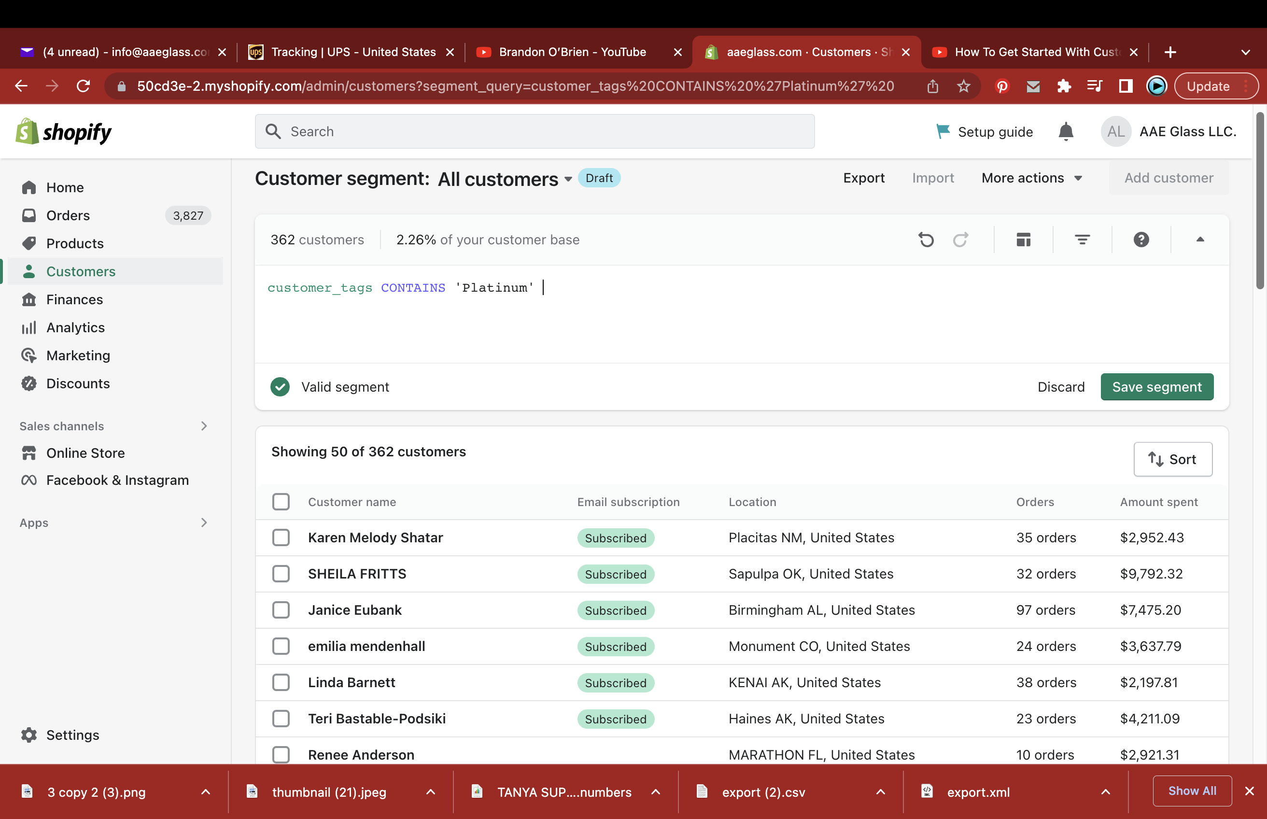Click the help question mark icon
The width and height of the screenshot is (1267, 819).
pyautogui.click(x=1141, y=240)
